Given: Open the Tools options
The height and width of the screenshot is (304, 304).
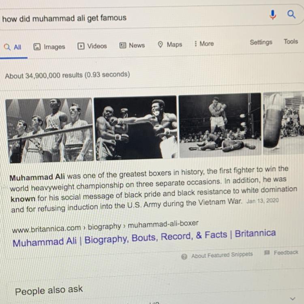Looking at the screenshot, I should coord(291,41).
